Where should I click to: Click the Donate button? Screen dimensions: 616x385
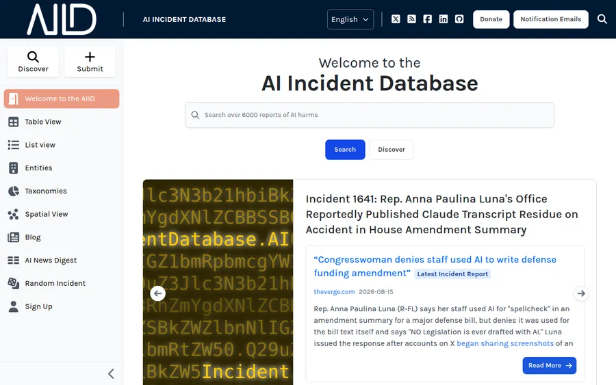pos(491,19)
